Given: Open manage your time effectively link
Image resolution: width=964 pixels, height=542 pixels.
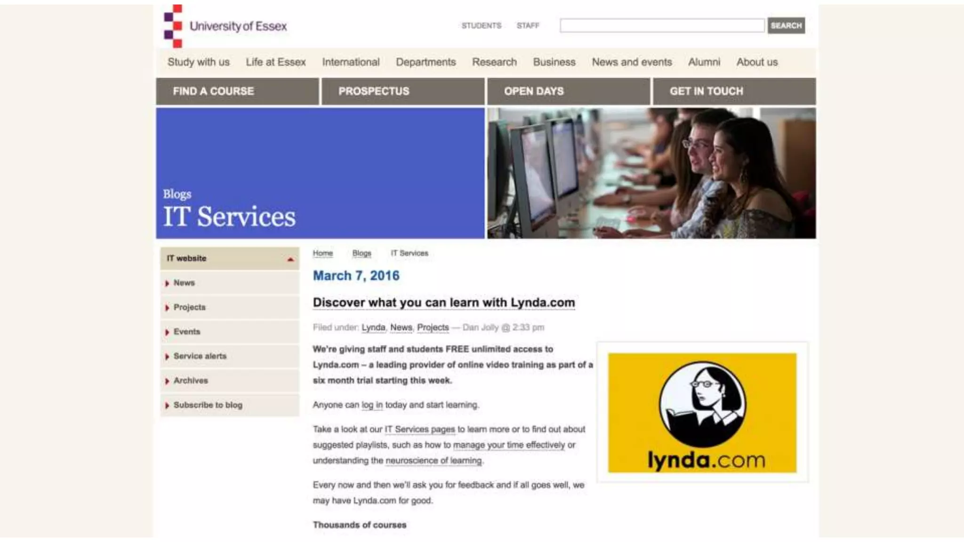Looking at the screenshot, I should 509,445.
